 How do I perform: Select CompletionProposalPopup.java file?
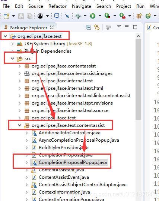[x=73, y=162]
